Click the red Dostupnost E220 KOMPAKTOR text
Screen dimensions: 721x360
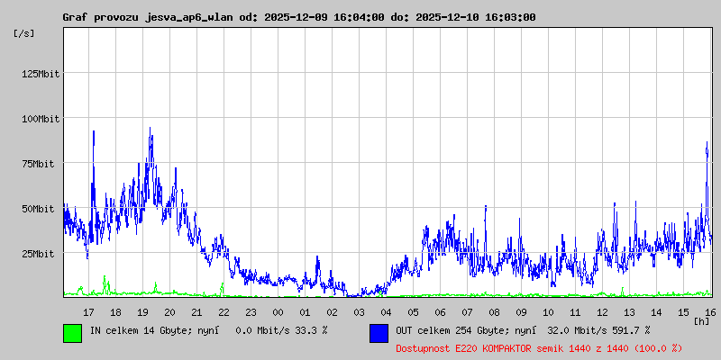click(x=539, y=348)
